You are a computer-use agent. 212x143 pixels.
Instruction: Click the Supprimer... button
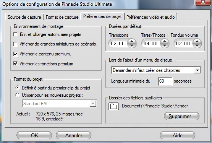[x=181, y=116]
